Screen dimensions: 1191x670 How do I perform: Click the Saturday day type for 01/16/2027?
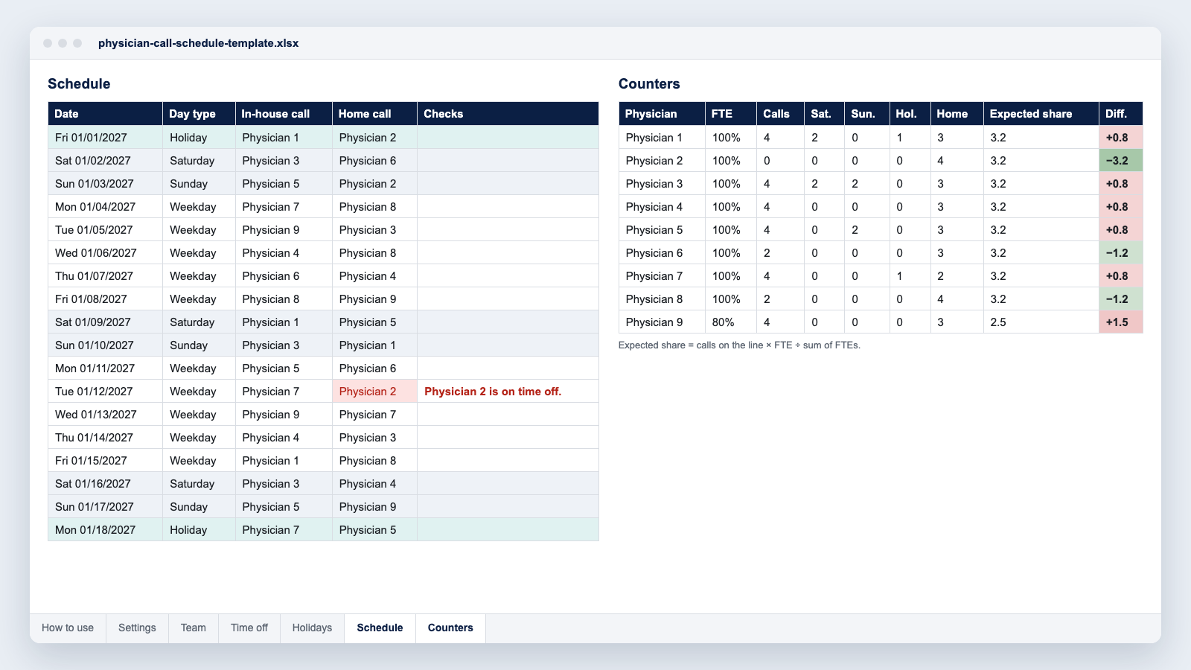[199, 484]
